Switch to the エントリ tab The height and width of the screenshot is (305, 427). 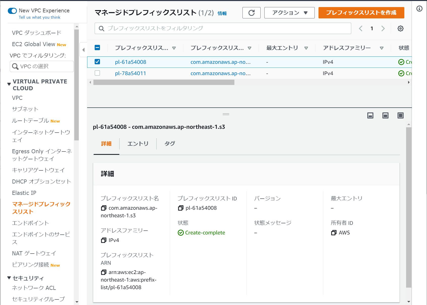[138, 144]
